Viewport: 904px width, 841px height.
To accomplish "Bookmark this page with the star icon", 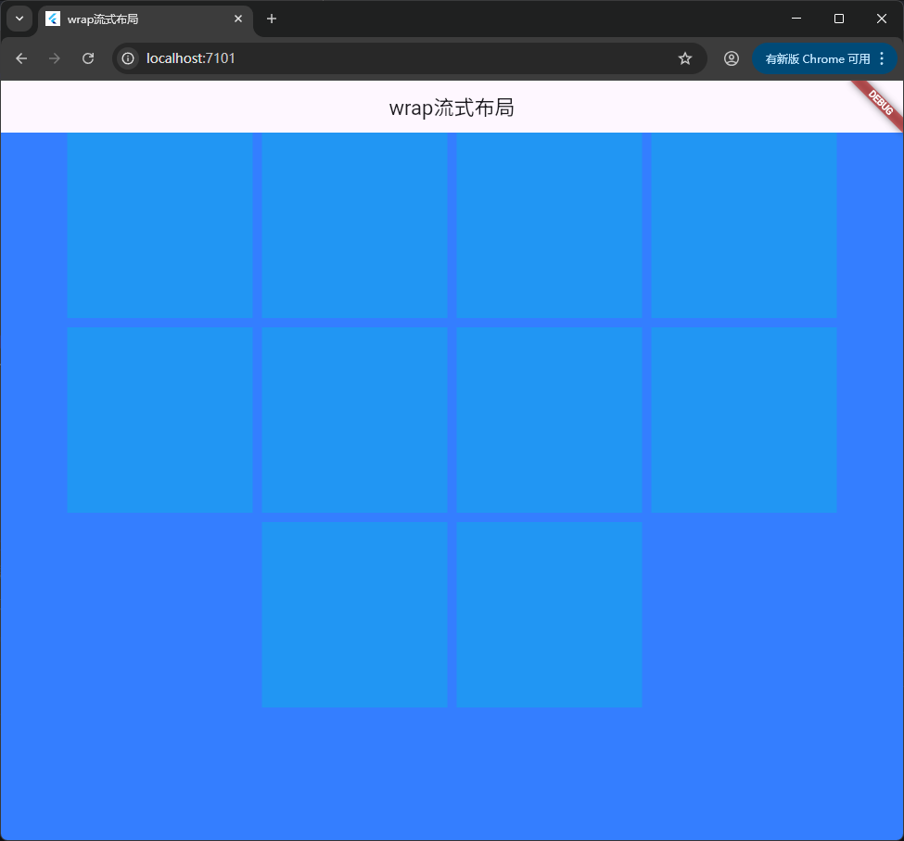I will (x=685, y=58).
